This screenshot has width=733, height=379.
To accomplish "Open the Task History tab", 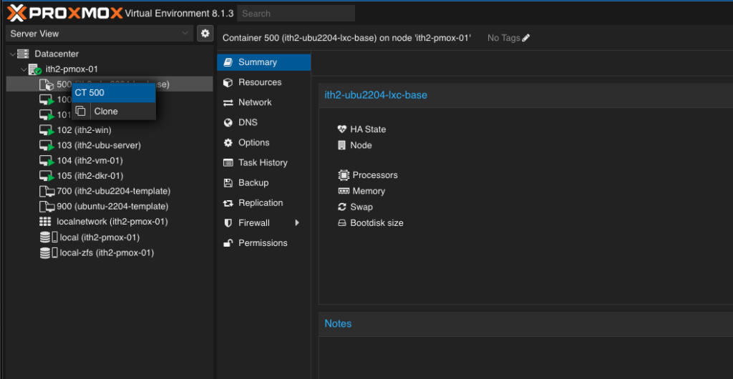I will 264,162.
